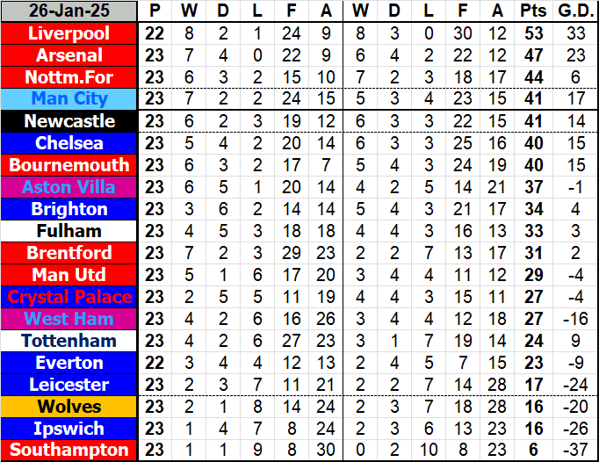Screen dimensions: 599x462
Task: Select the West Ham team cell
Action: pos(69,319)
